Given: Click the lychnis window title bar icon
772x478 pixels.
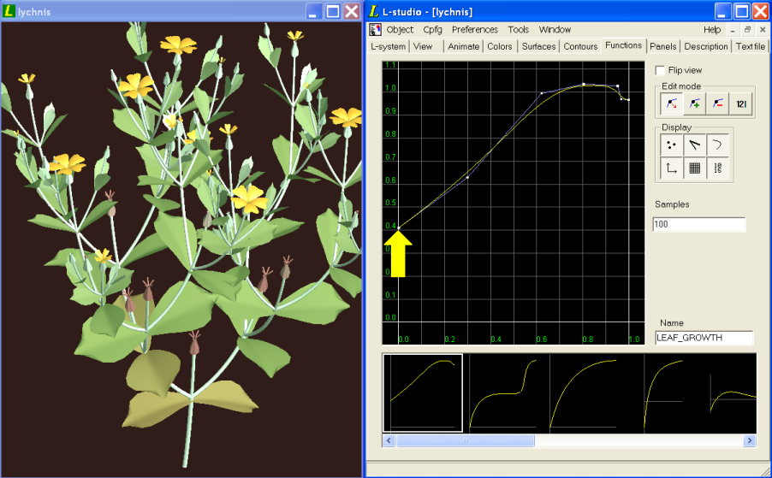Looking at the screenshot, I should [x=9, y=11].
